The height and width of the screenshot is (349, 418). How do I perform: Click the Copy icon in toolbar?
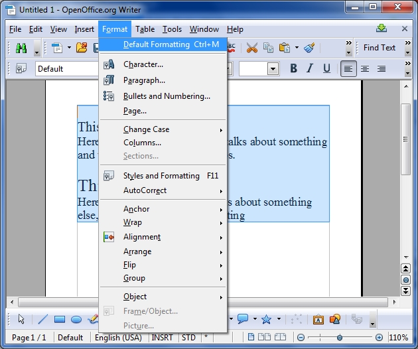(268, 48)
